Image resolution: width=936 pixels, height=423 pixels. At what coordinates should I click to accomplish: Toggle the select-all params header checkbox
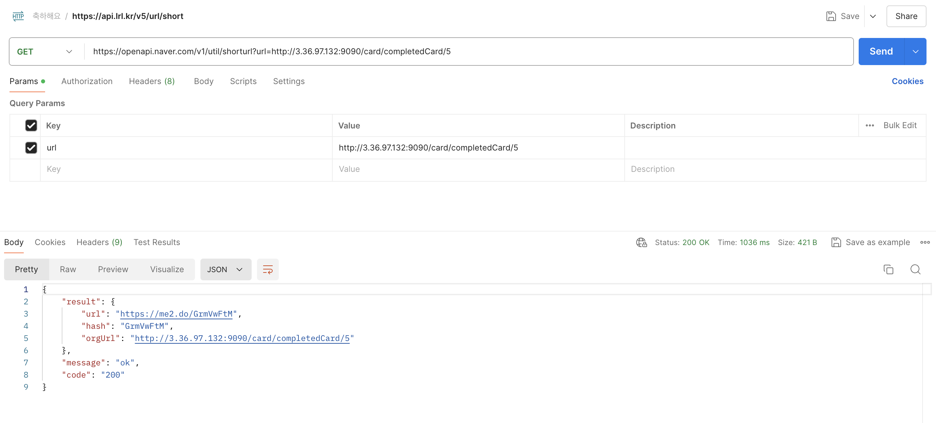[x=31, y=125]
